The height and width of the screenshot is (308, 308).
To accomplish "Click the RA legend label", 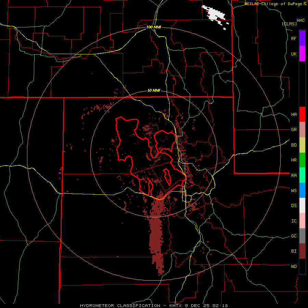I will (x=294, y=175).
